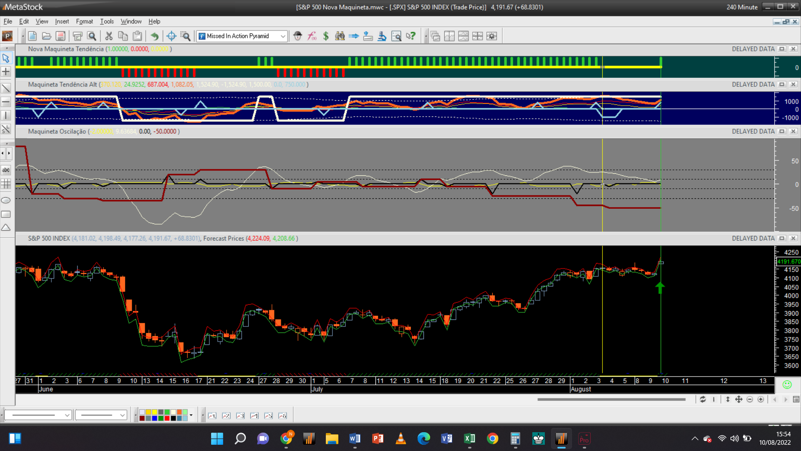
Task: Click the green smiley face button
Action: pos(787,385)
